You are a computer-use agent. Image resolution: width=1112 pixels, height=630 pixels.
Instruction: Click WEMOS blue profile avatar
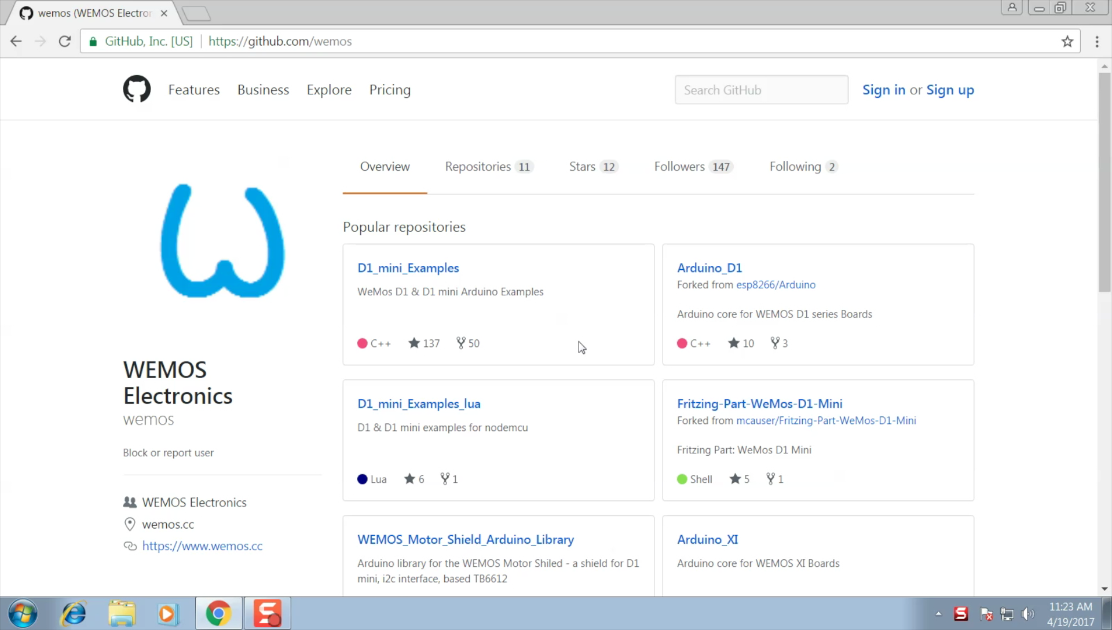point(222,241)
